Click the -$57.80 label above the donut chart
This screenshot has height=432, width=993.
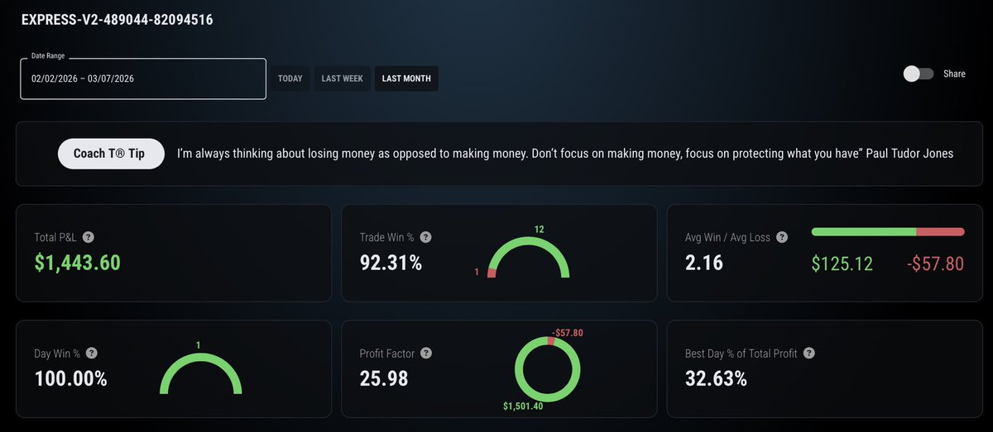tap(567, 333)
